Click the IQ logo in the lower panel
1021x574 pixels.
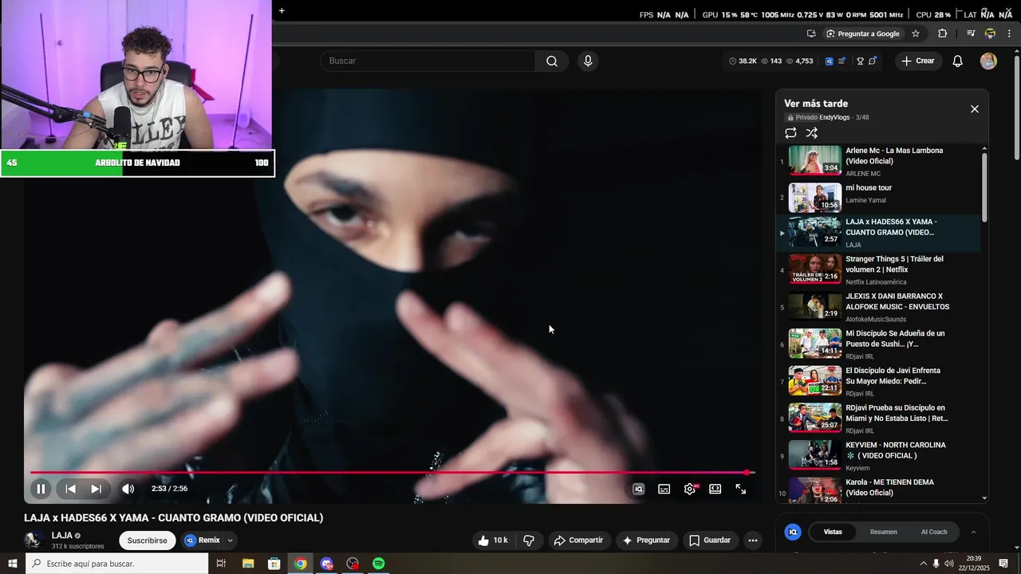coord(793,532)
